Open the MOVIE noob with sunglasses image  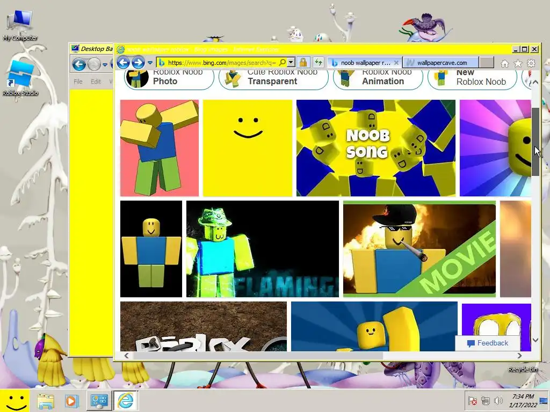(x=419, y=249)
